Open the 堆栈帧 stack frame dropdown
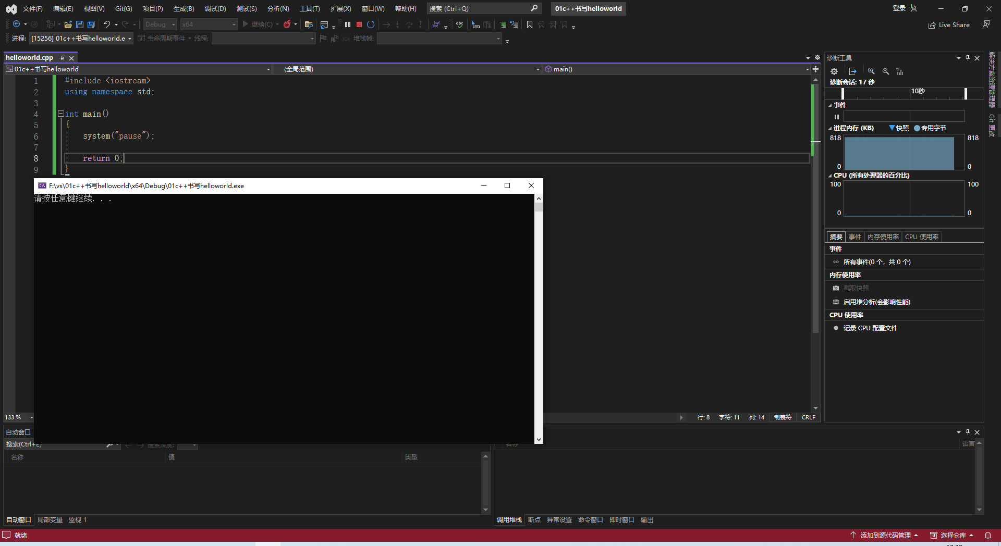This screenshot has height=546, width=1001. [440, 39]
